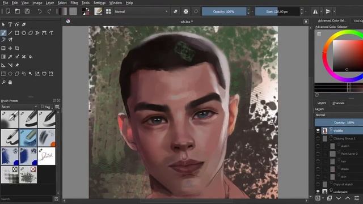Open a file via the folder icon

18,11
